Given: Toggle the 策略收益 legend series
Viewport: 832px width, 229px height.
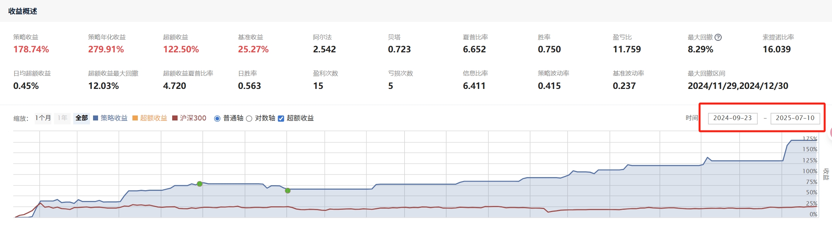Looking at the screenshot, I should pos(110,118).
